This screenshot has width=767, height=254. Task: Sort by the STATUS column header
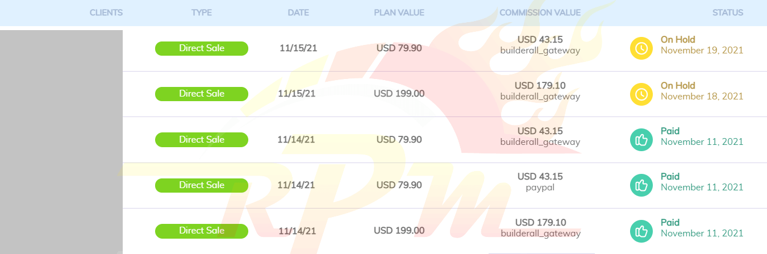pyautogui.click(x=728, y=13)
